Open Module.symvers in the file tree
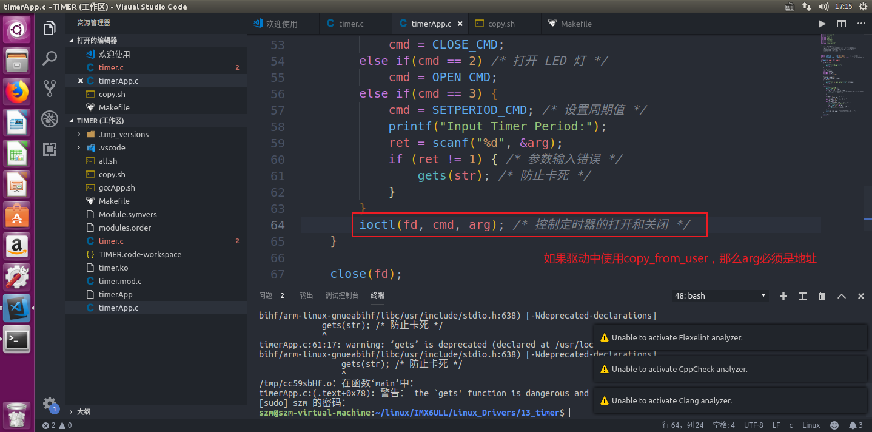The height and width of the screenshot is (432, 872). pos(155,214)
